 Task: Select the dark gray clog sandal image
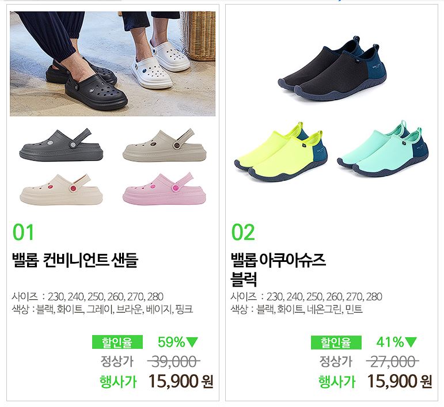61,145
